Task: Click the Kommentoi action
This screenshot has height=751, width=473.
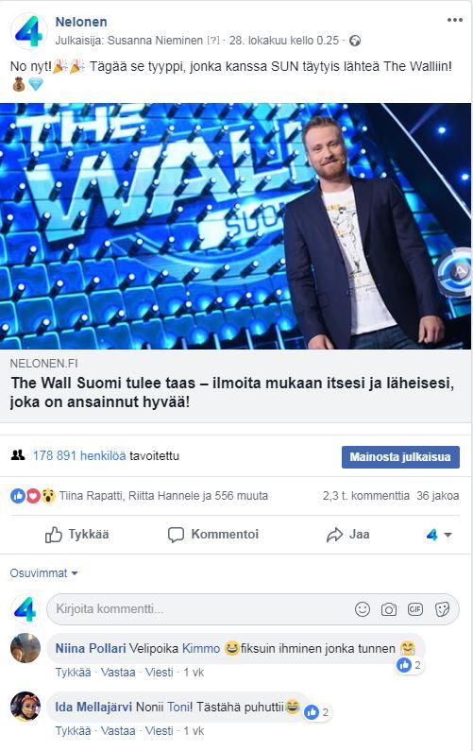Action: pyautogui.click(x=213, y=535)
